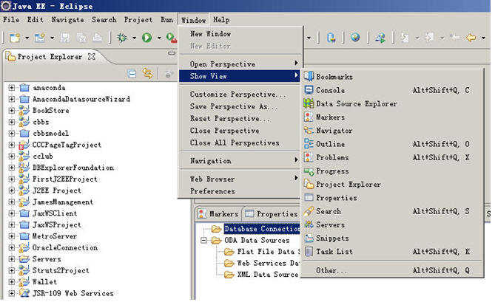
Task: Open the Web Browser submenu
Action: coord(240,179)
